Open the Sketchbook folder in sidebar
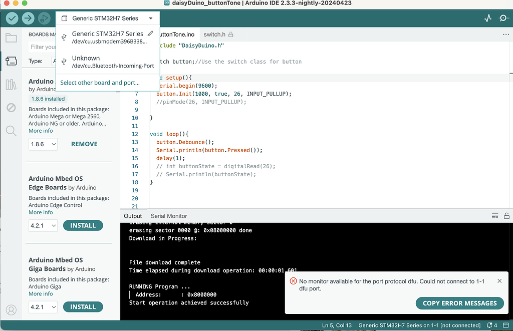This screenshot has width=513, height=331. [11, 38]
